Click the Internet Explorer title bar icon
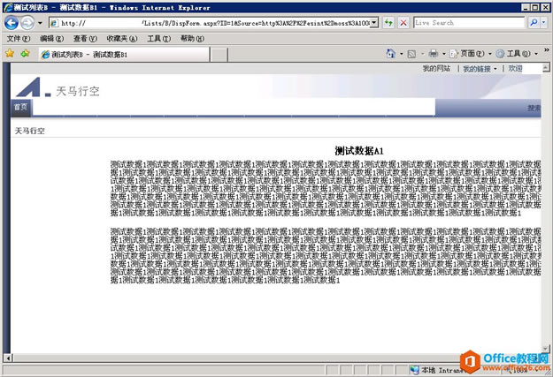The height and width of the screenshot is (377, 553). tap(8, 7)
